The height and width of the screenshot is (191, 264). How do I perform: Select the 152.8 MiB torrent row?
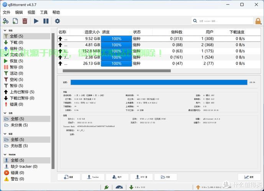(159, 51)
